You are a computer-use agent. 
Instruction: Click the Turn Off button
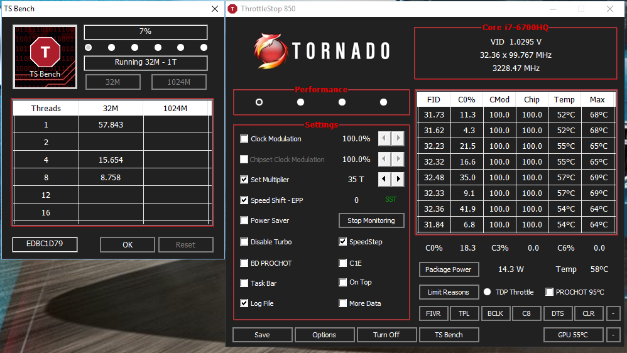pos(386,335)
